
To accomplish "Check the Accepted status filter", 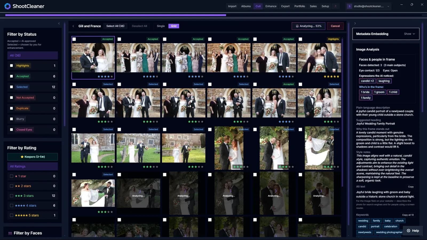I will (x=11, y=76).
